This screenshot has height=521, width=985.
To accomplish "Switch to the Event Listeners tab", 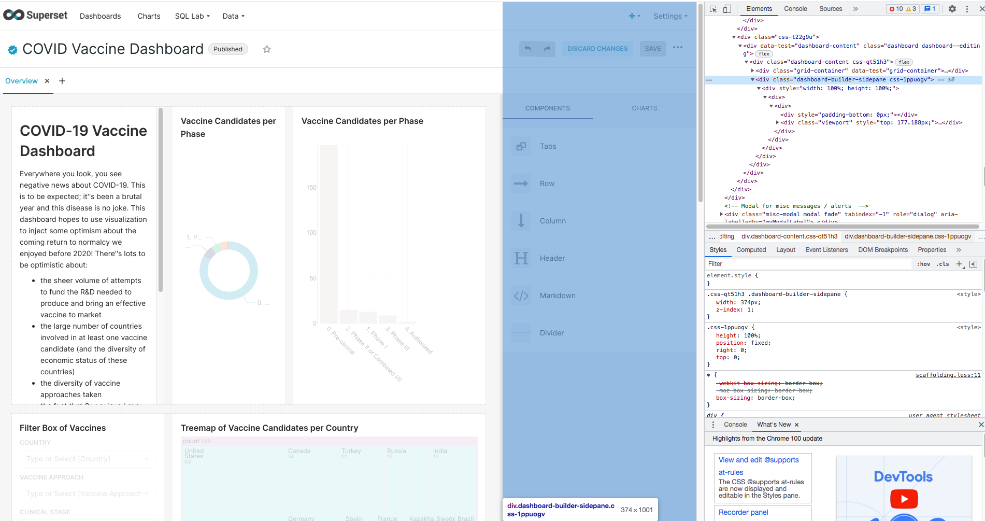I will (826, 250).
